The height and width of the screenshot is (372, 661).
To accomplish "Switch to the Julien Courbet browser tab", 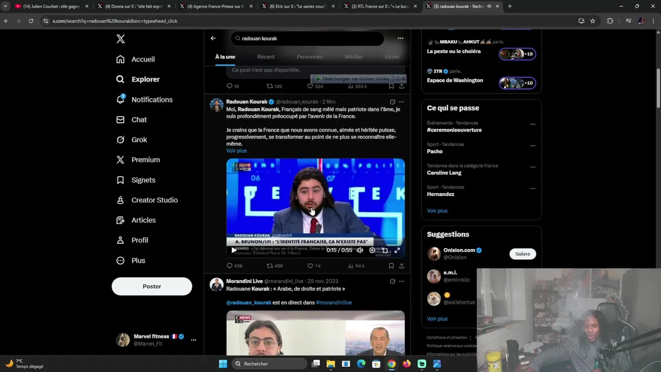I will coord(52,6).
